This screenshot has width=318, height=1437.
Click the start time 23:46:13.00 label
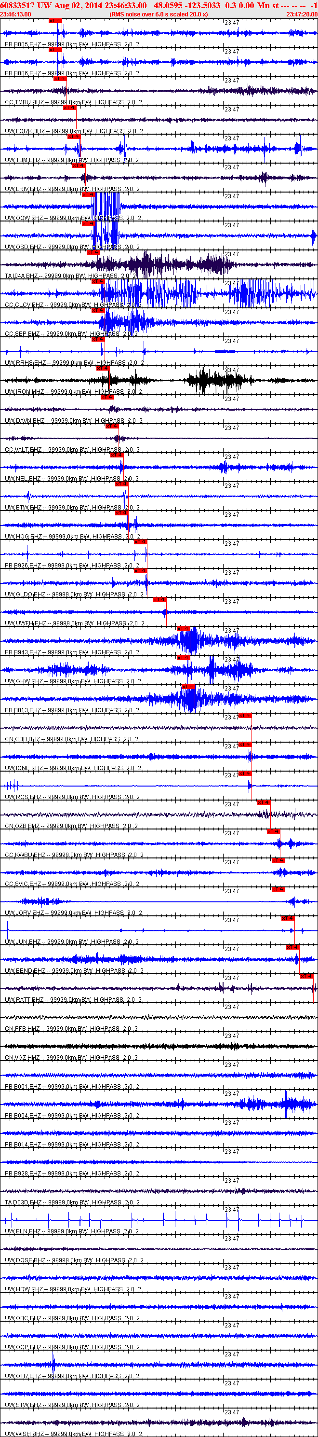[15, 14]
